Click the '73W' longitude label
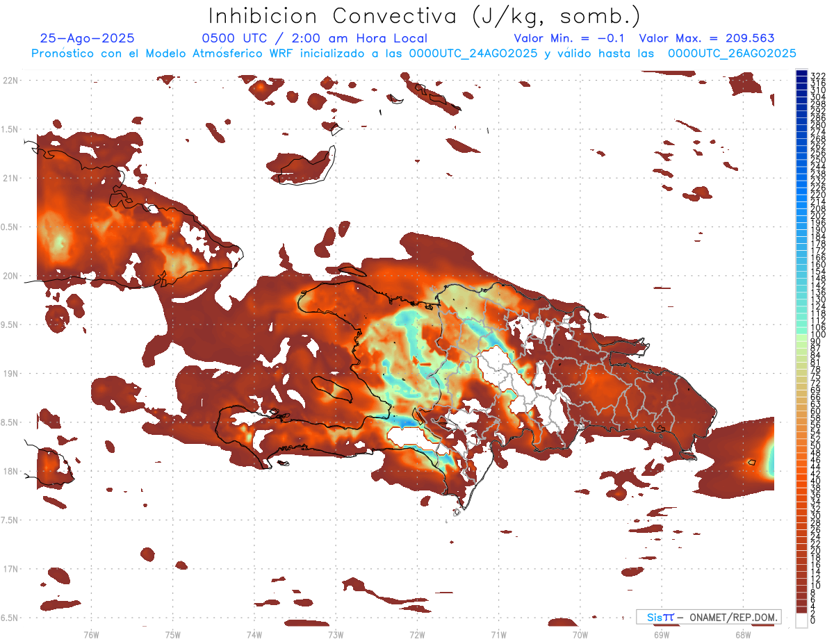The image size is (834, 644). coord(336,634)
